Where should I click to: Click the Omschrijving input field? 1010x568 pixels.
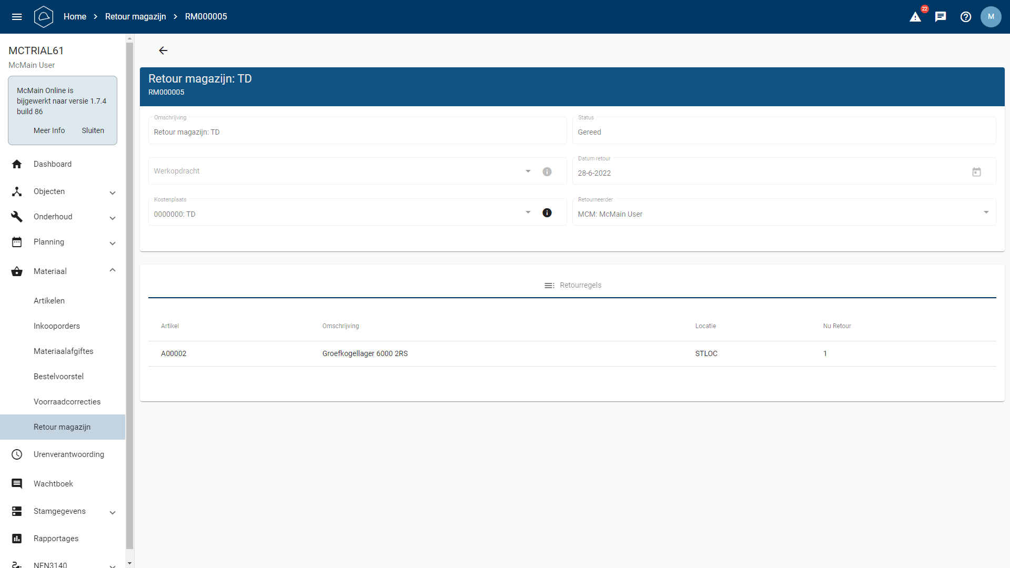pyautogui.click(x=357, y=132)
